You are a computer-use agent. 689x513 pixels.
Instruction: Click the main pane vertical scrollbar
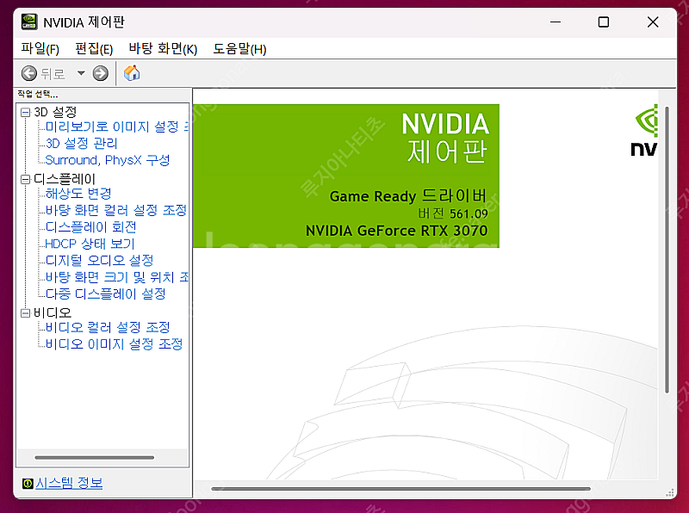coord(667,250)
